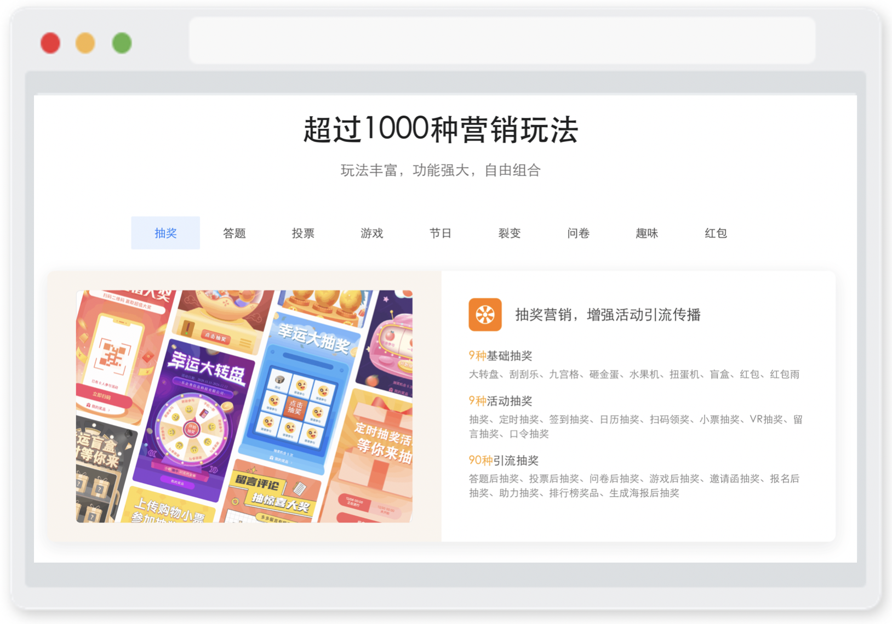Viewport: 892px width, 624px height.
Task: Click the text starting 答题后抽奖、投票后抽奖
Action: (x=634, y=486)
